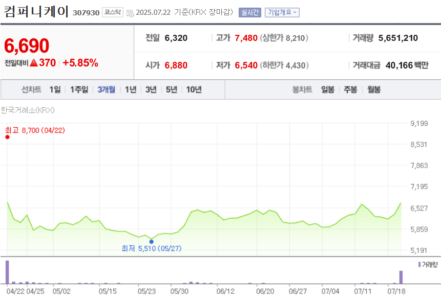The height and width of the screenshot is (298, 441).
Task: Click the red up-triangle next to 370
Action: click(x=34, y=62)
